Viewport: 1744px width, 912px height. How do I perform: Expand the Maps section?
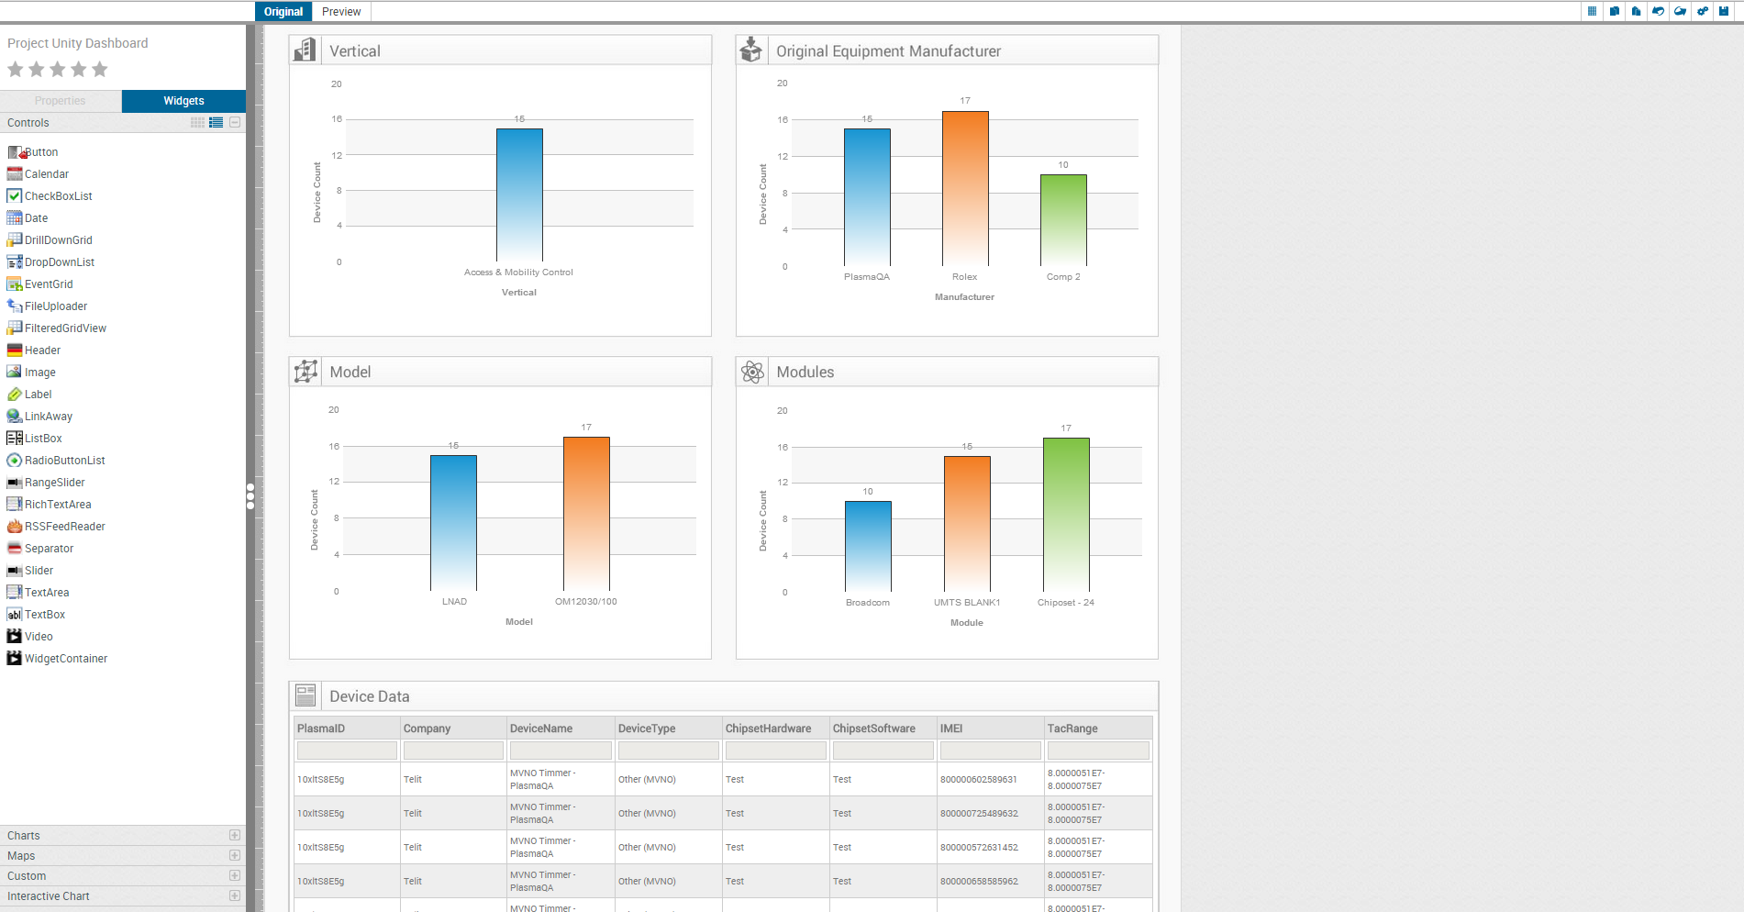(235, 855)
